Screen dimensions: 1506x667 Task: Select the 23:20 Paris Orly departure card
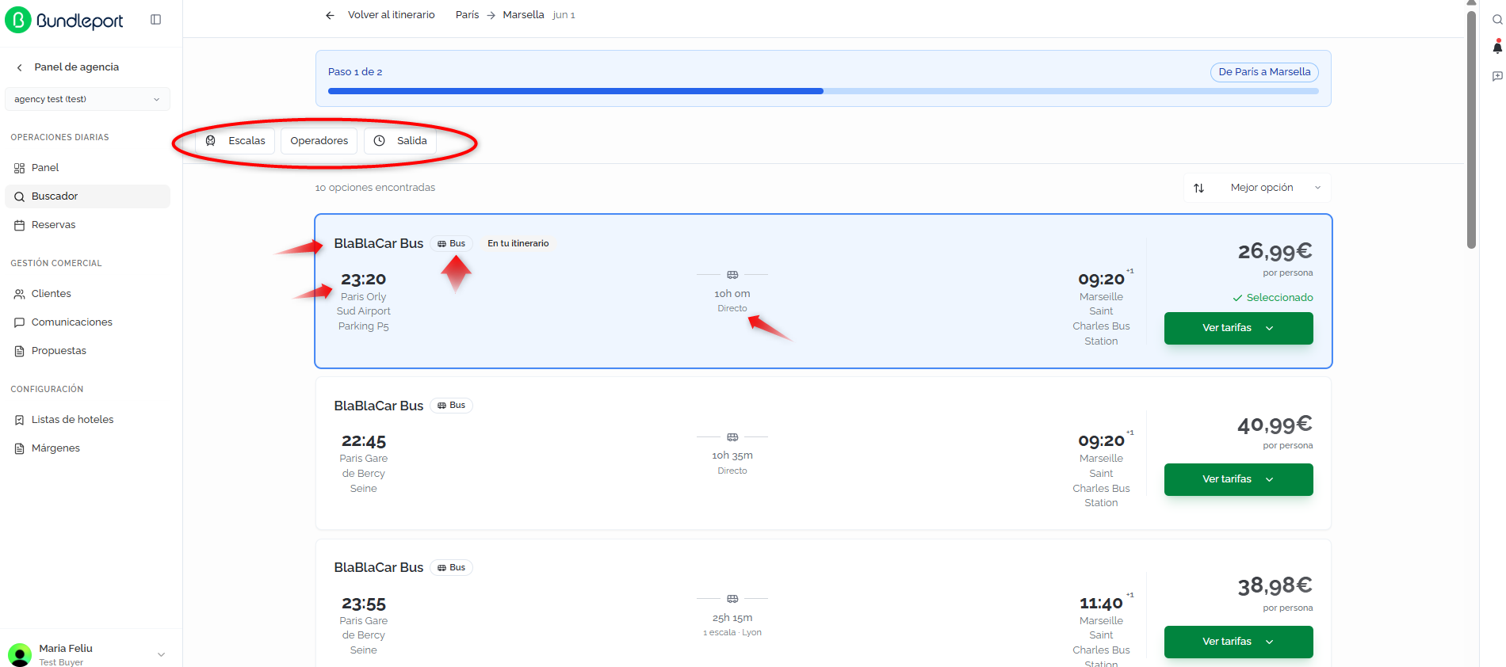click(x=824, y=291)
